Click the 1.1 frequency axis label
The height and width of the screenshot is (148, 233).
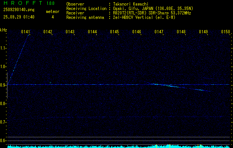[3, 48]
